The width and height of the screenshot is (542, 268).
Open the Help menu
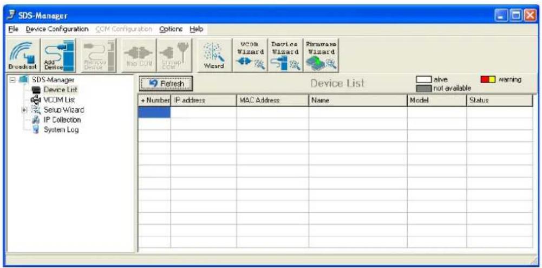coord(196,29)
